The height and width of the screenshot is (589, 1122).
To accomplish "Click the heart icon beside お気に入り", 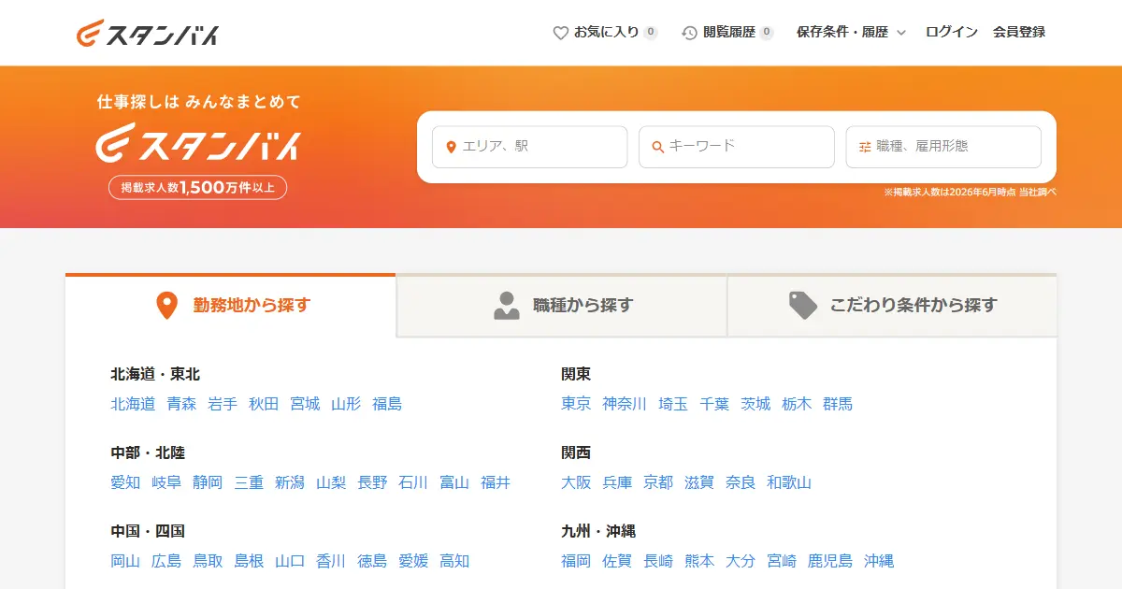I will coord(561,33).
